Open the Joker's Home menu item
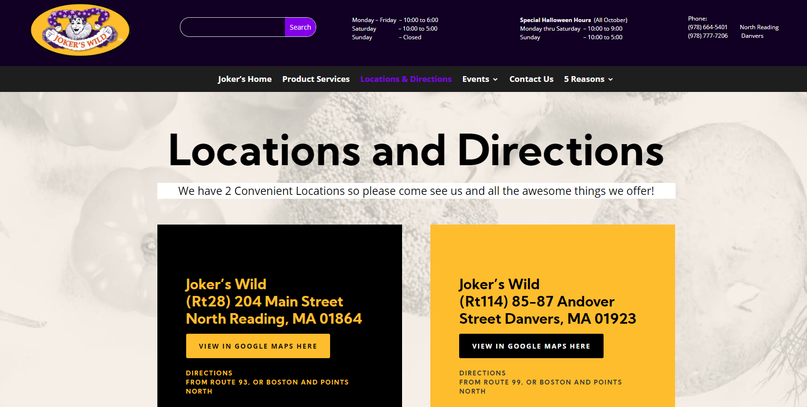 click(x=245, y=79)
